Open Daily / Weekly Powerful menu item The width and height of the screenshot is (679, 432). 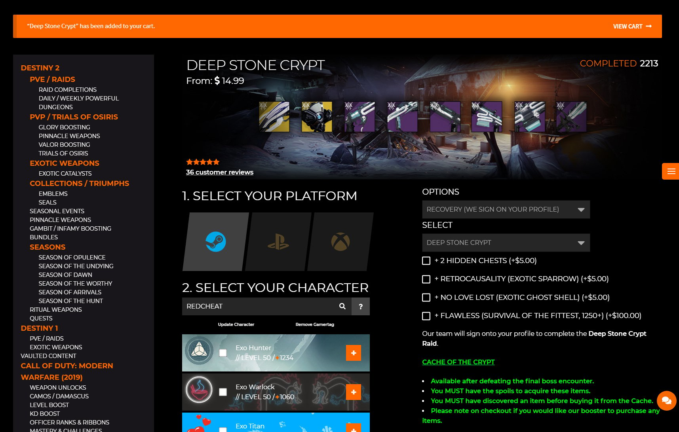[x=78, y=99]
